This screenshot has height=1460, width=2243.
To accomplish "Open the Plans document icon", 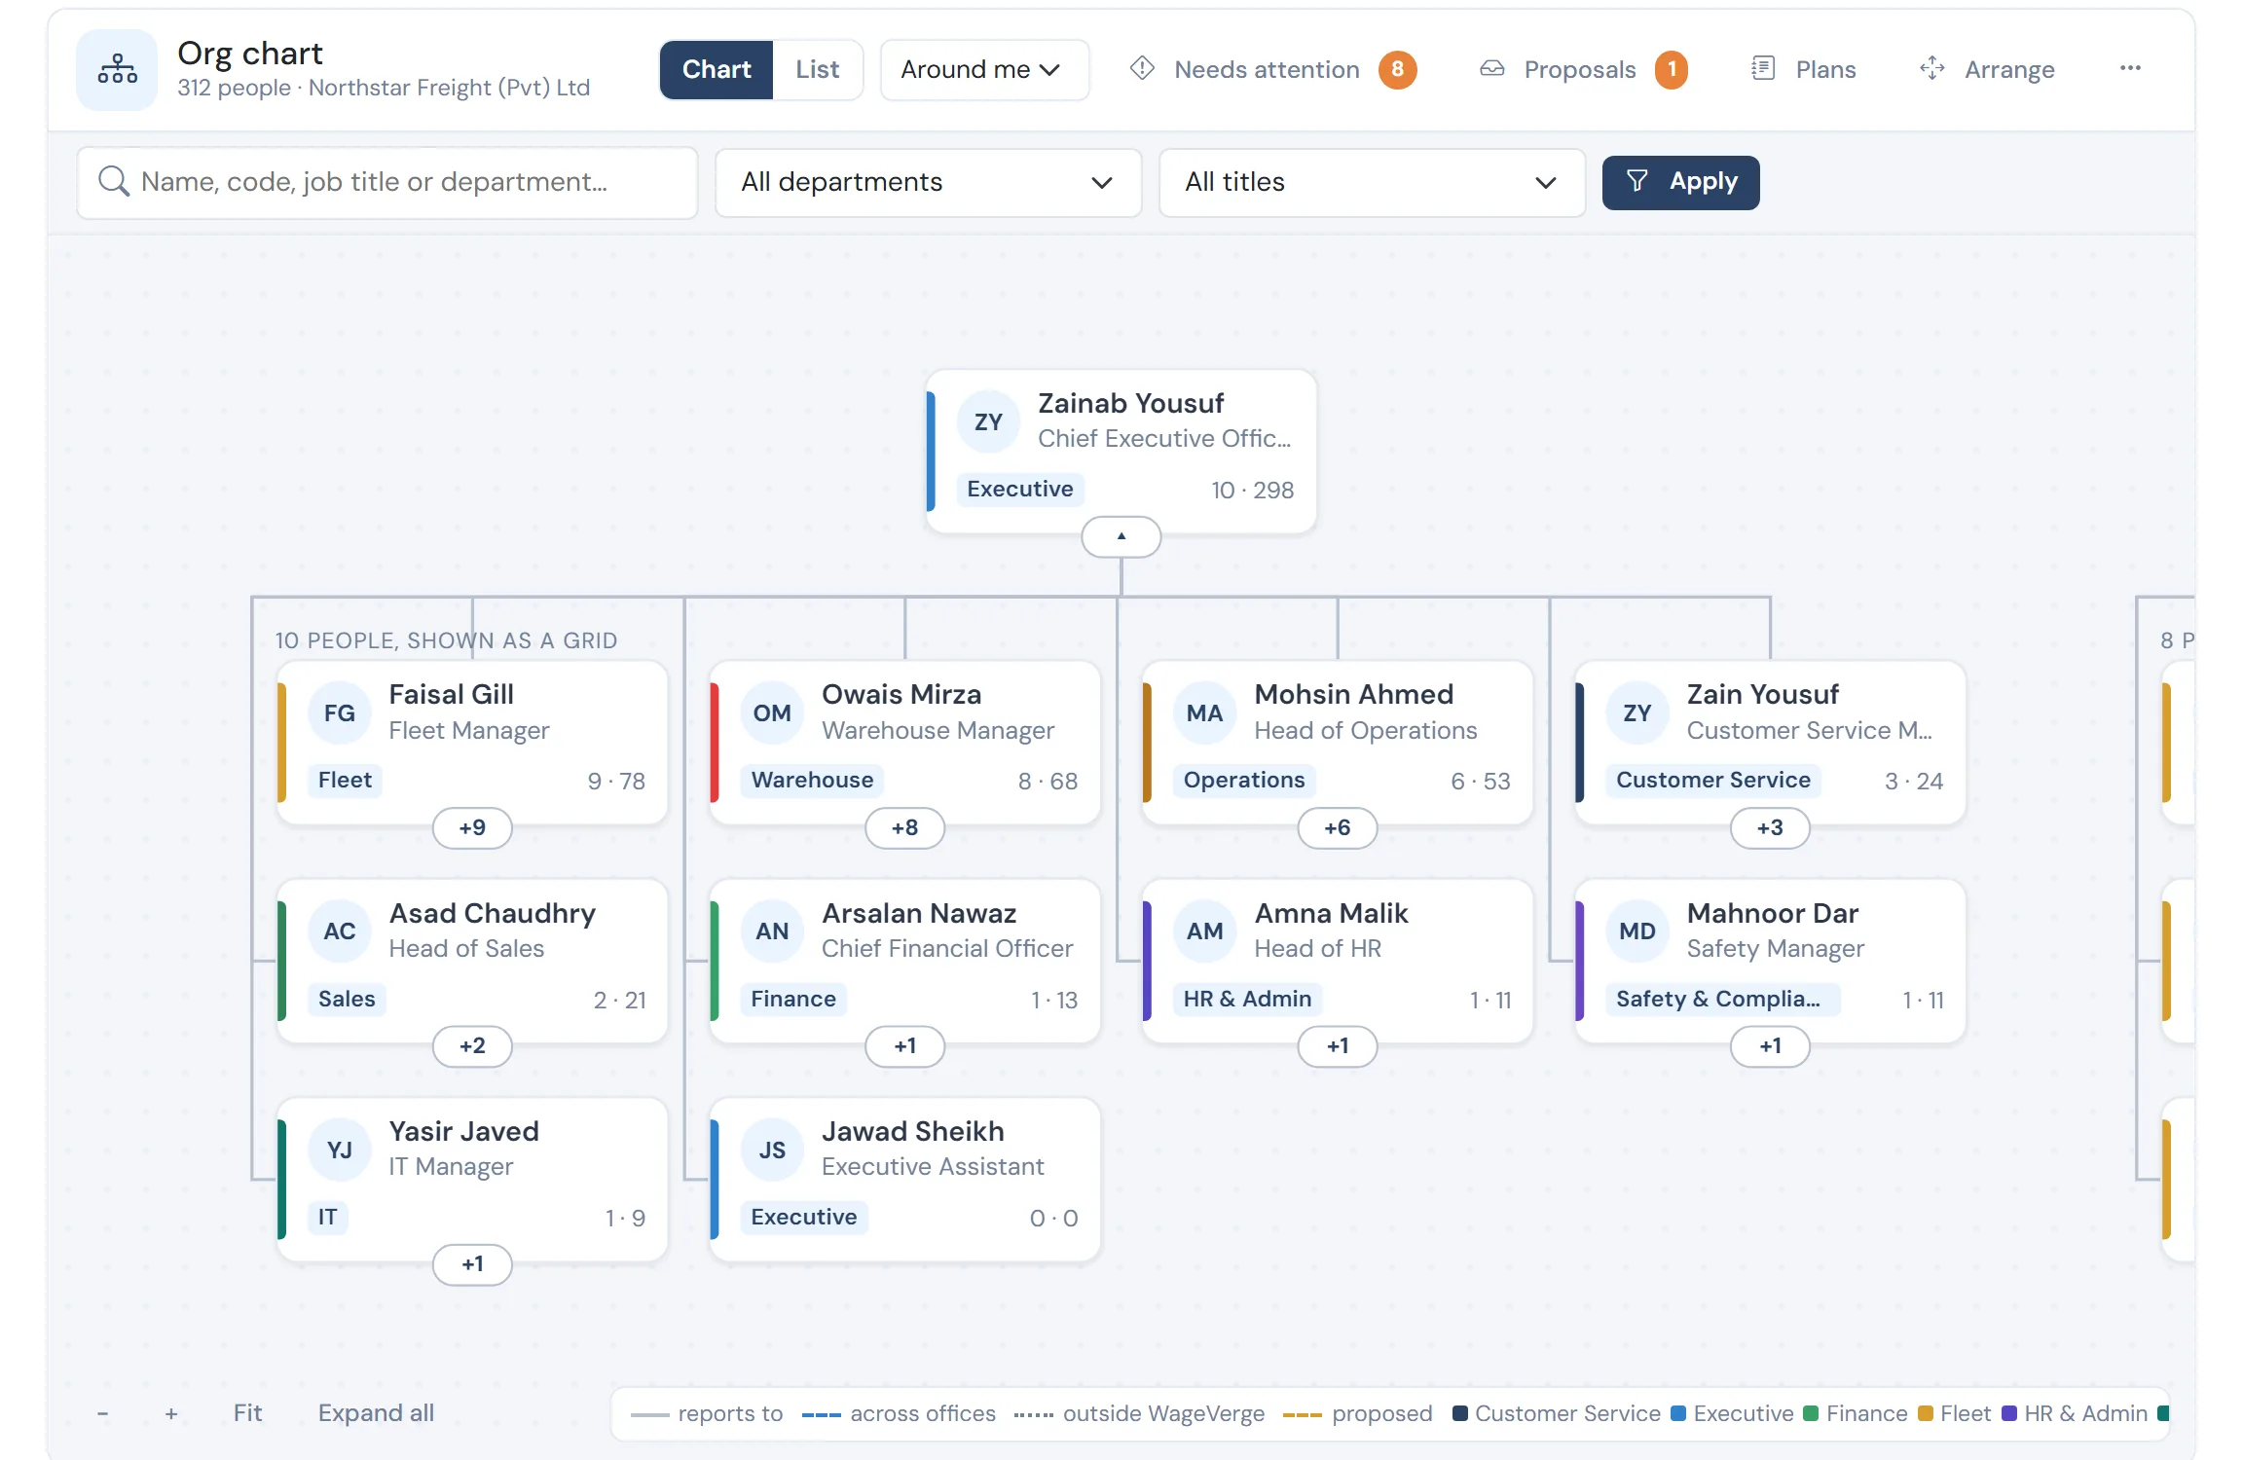I will pyautogui.click(x=1763, y=68).
